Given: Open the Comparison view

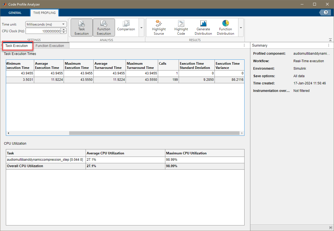Looking at the screenshot, I should [126, 26].
